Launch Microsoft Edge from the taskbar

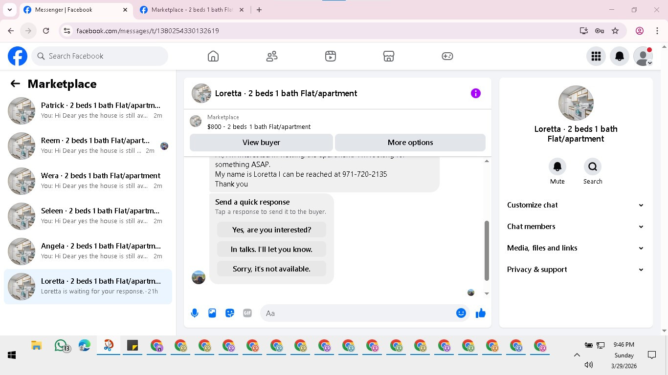pyautogui.click(x=85, y=346)
